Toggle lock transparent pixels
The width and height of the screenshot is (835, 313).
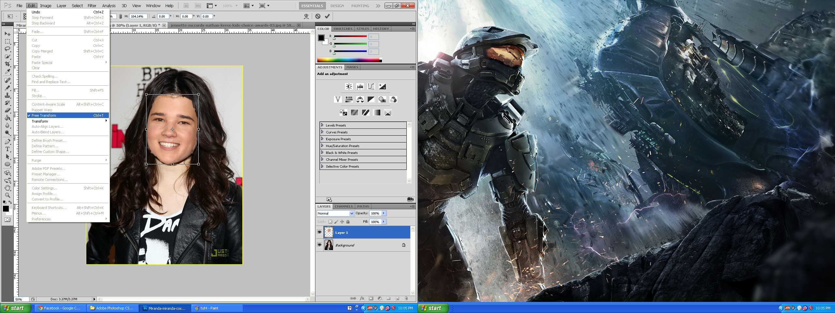click(330, 222)
